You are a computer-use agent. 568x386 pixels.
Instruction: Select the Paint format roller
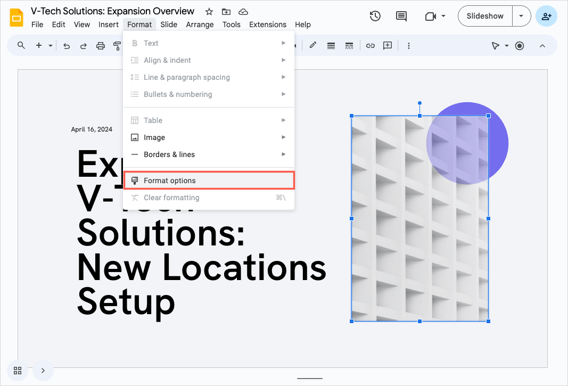pyautogui.click(x=117, y=46)
